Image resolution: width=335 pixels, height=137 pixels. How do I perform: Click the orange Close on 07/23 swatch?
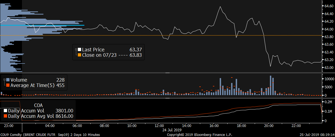[x=79, y=55]
